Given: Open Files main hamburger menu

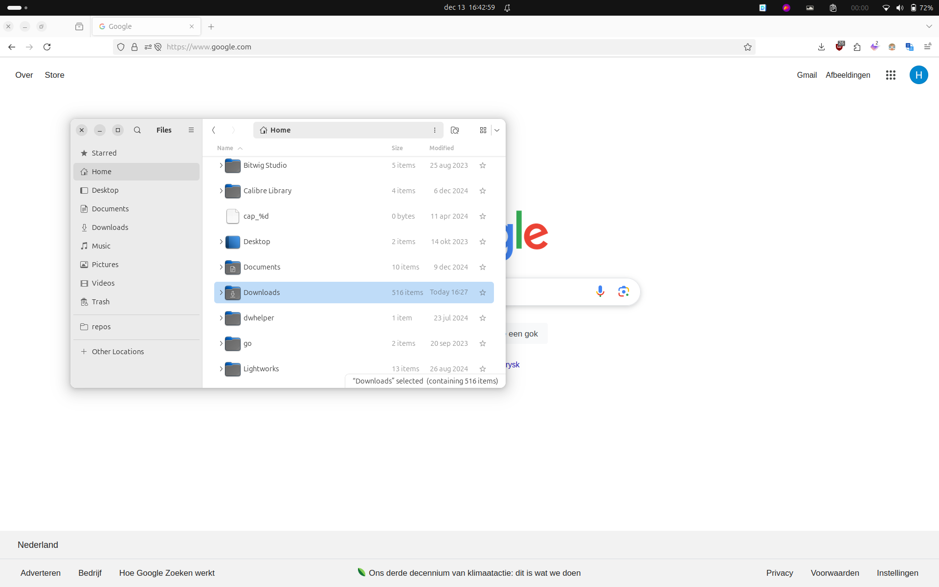Looking at the screenshot, I should (x=191, y=130).
